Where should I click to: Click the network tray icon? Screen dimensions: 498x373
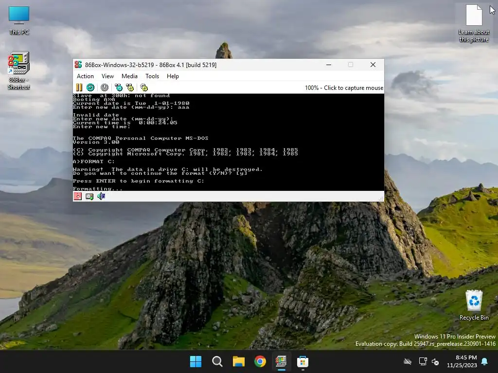click(x=423, y=361)
